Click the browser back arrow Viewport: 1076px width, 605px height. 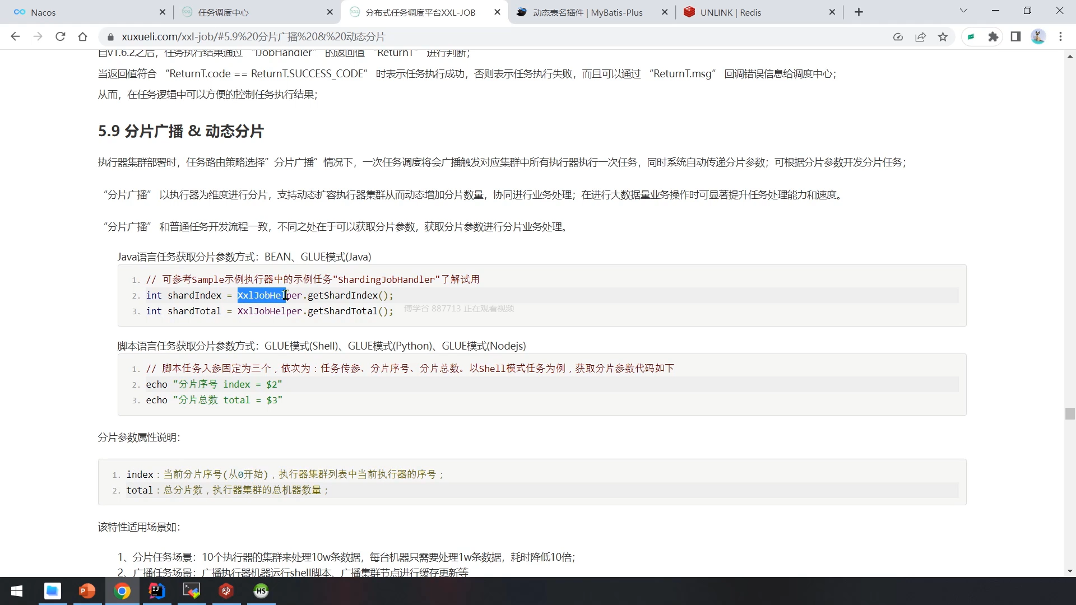[15, 36]
